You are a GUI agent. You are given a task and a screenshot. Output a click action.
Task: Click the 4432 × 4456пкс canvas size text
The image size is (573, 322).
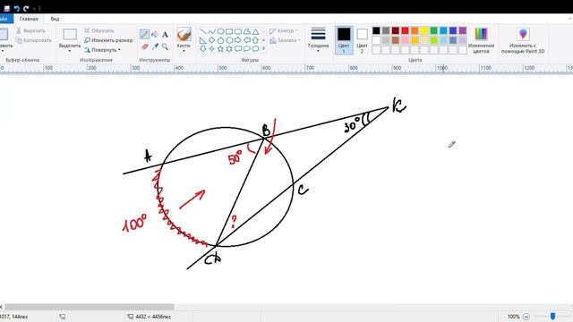tap(153, 317)
